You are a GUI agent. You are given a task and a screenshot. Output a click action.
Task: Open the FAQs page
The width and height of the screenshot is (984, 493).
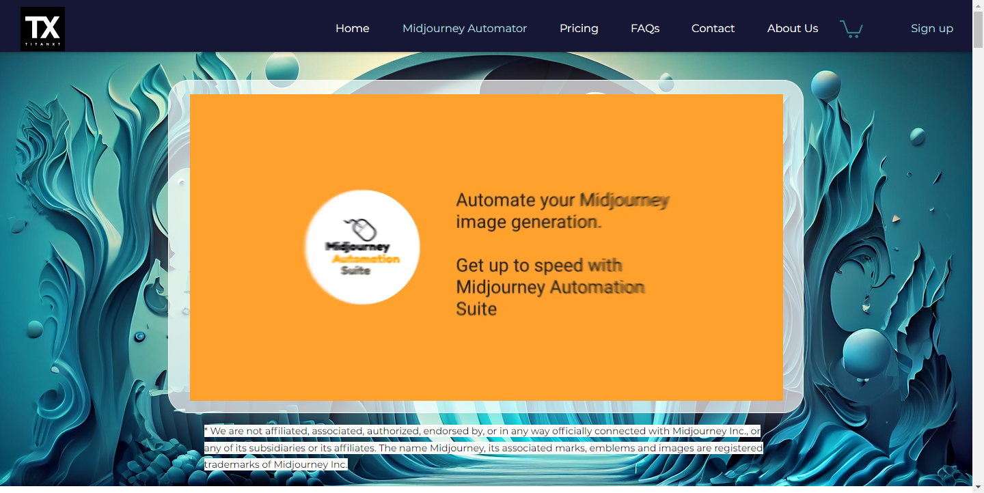tap(645, 29)
